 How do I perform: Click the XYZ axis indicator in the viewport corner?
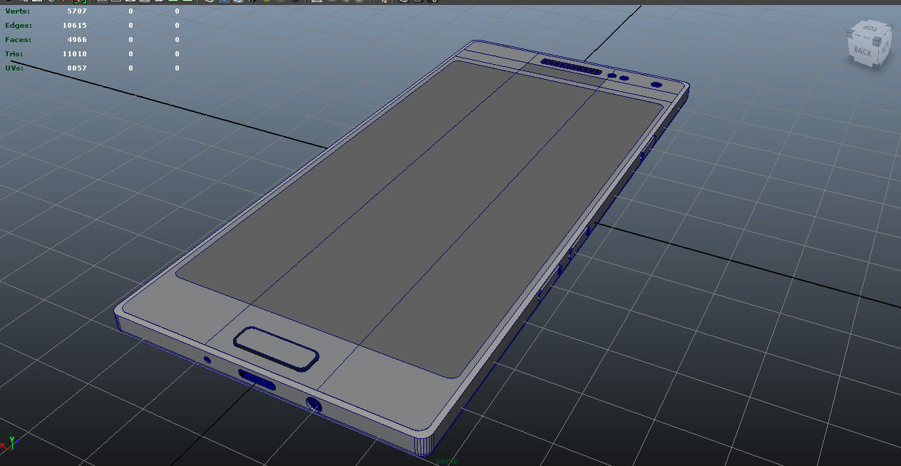pos(10,443)
